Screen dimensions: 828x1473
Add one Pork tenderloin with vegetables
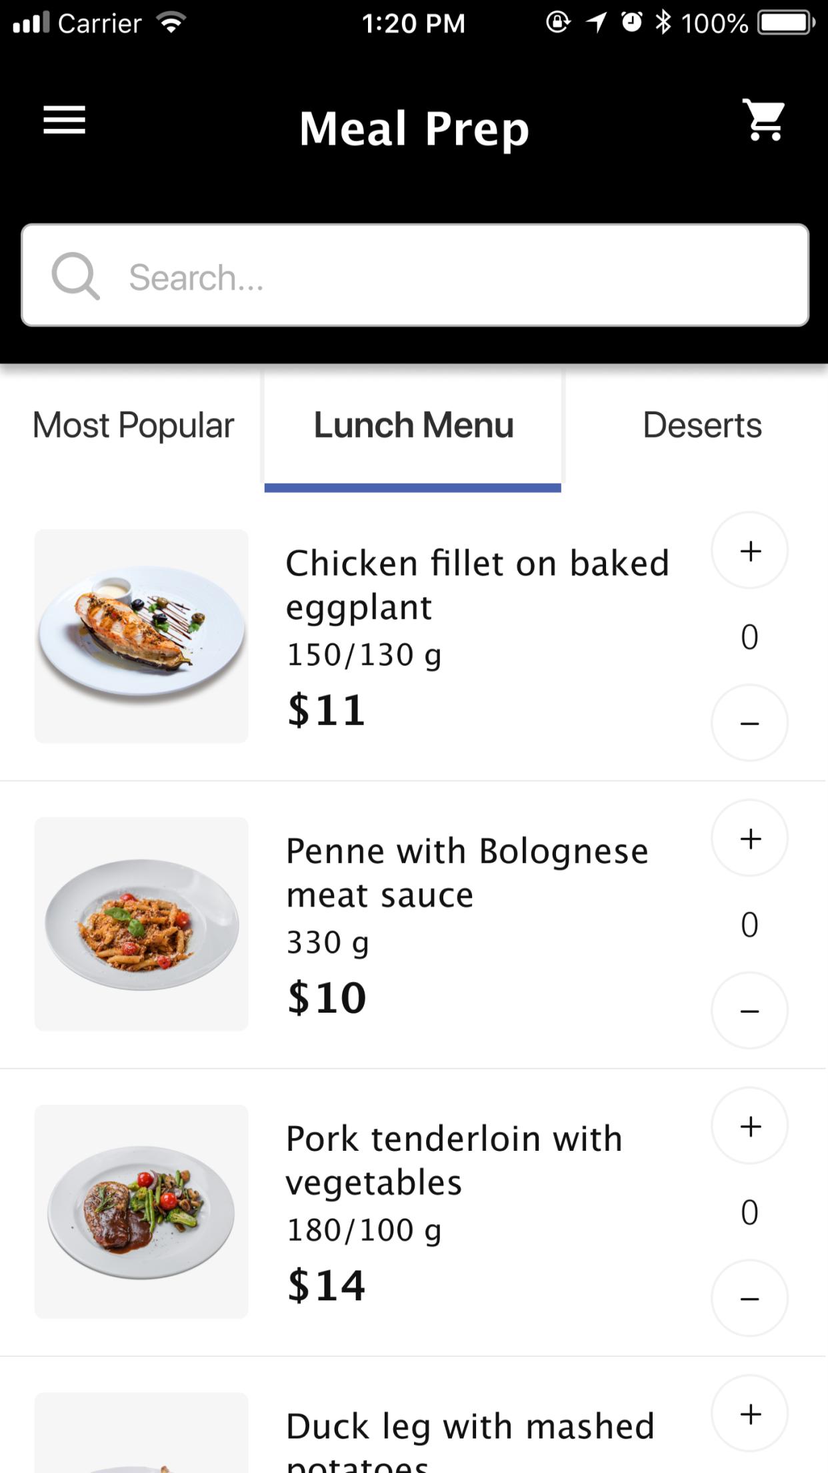749,1126
